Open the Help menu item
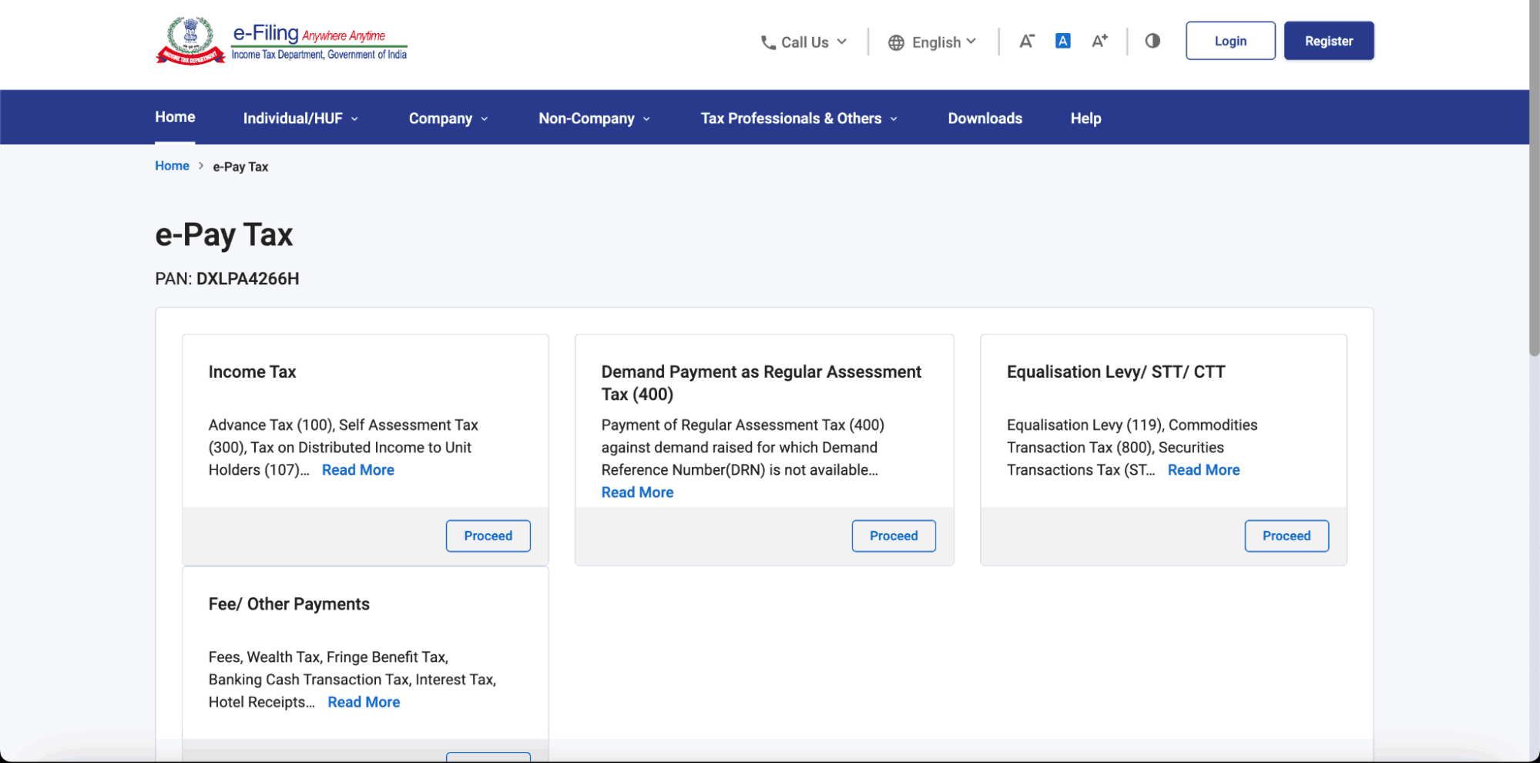 pos(1085,118)
